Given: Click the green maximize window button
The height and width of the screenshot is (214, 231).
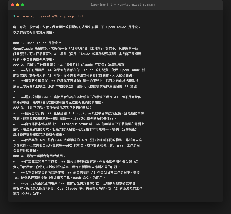Looking at the screenshot, I should 23,5.
